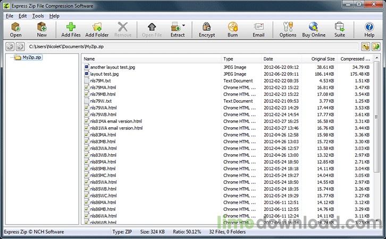Open the File menu
The height and width of the screenshot is (239, 386).
pos(10,16)
